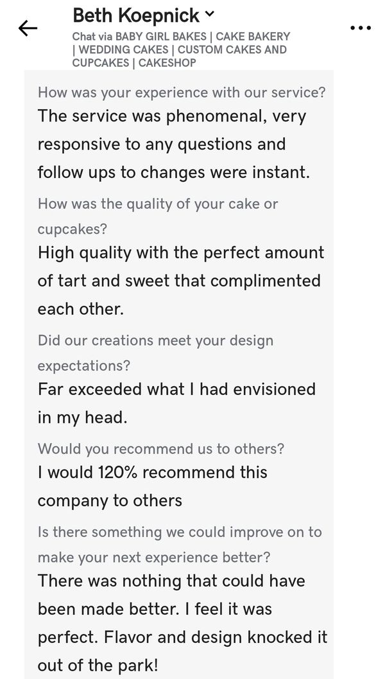Screen dimensions: 385x679
Task: Go back using the back arrow
Action: point(28,28)
